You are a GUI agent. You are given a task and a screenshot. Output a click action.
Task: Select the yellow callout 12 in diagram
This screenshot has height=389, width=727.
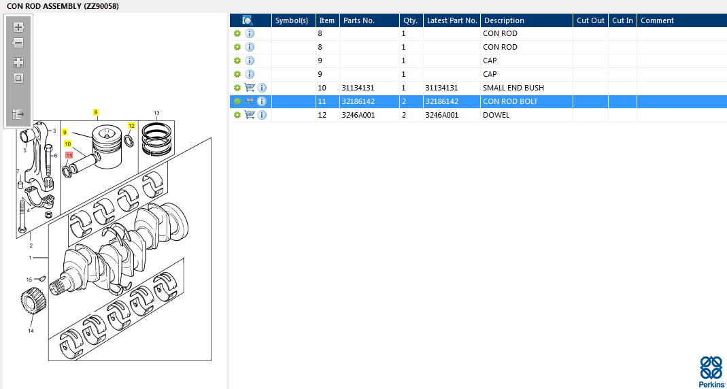pyautogui.click(x=131, y=126)
